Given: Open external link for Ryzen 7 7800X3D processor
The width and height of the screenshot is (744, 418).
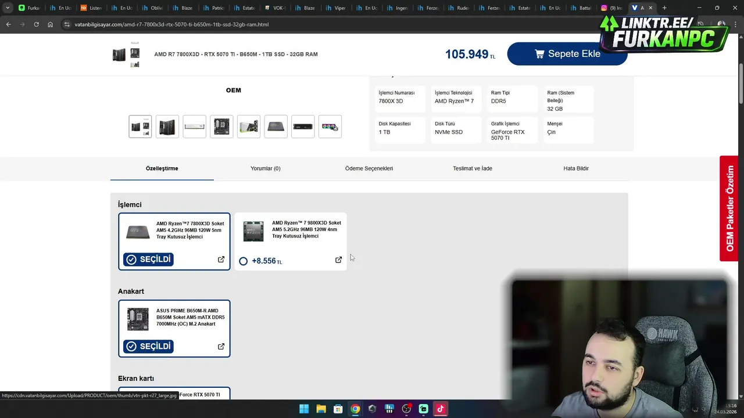Looking at the screenshot, I should (x=221, y=260).
